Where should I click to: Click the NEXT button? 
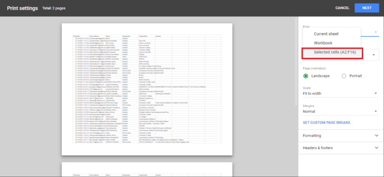click(x=367, y=8)
